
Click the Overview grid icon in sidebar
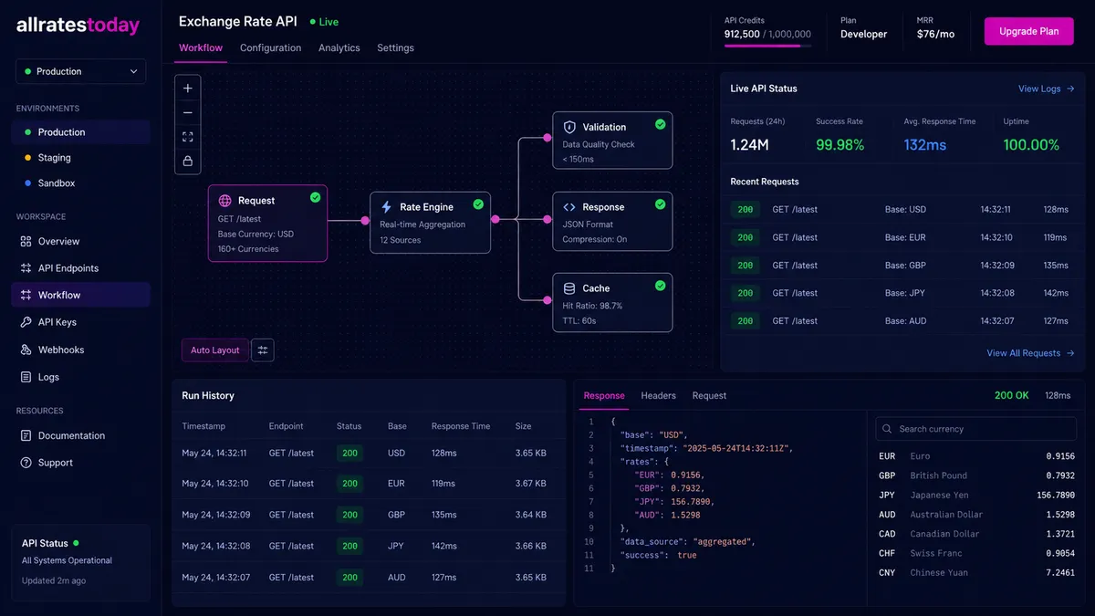click(x=26, y=242)
